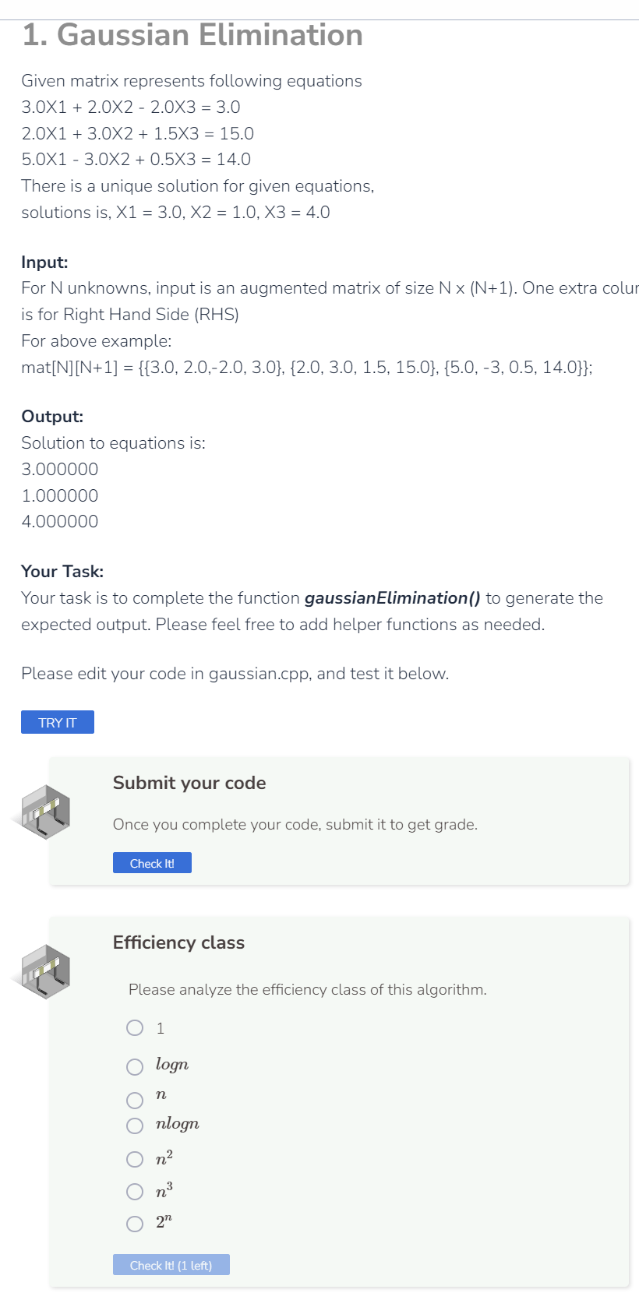This screenshot has height=1300, width=639.
Task: Click the TRY IT button
Action: 57,722
